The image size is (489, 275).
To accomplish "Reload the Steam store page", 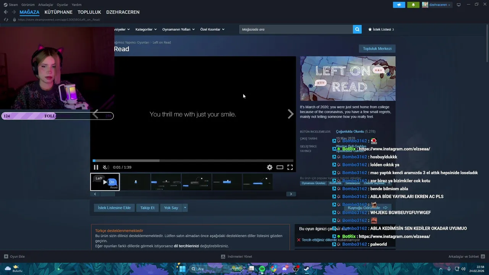I will [6, 19].
